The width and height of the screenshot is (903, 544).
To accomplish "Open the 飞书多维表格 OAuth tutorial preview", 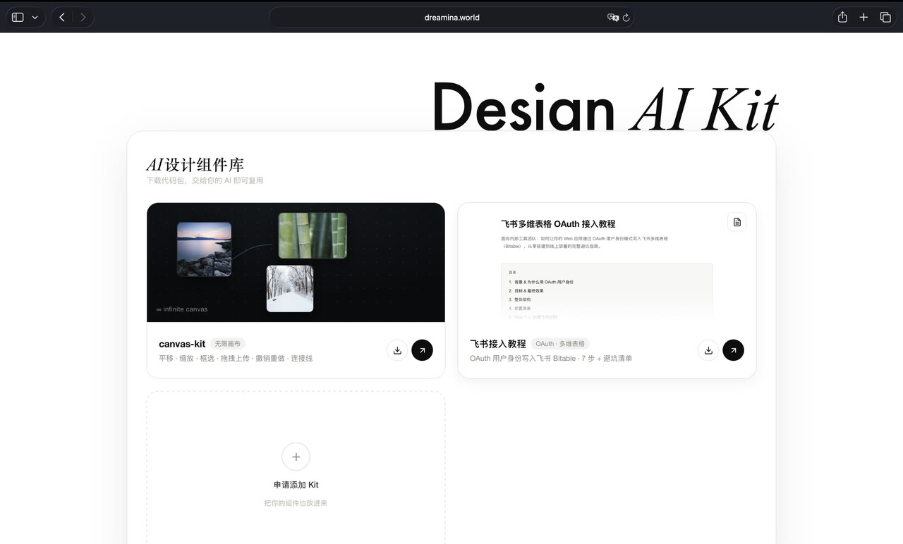I will [x=607, y=262].
